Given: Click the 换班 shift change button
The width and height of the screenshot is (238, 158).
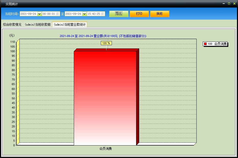Looking at the screenshot, I should tap(160, 14).
